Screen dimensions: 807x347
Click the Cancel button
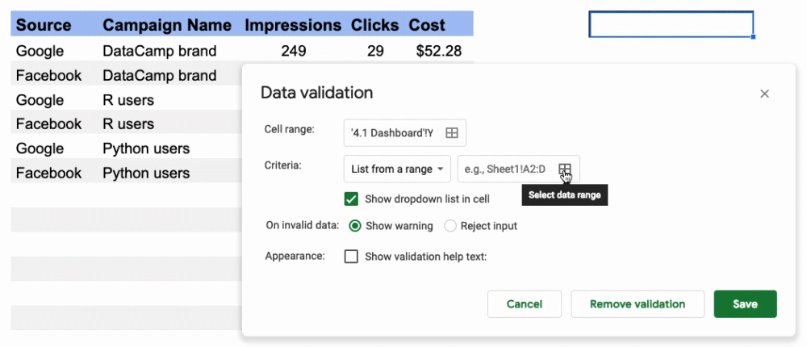tap(524, 303)
